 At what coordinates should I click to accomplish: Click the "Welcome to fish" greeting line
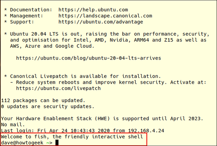72,137
